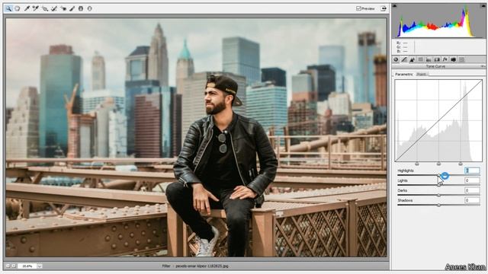This screenshot has height=274, width=488.
Task: Click the left tone region split marker
Action: click(417, 164)
